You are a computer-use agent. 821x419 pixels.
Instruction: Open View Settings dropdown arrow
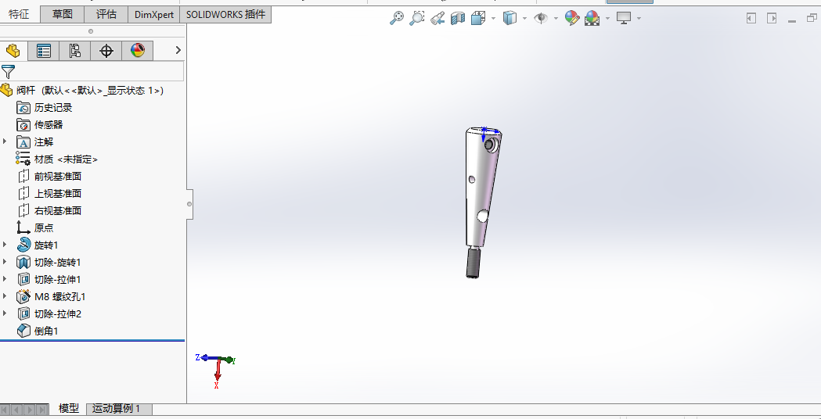click(x=639, y=19)
